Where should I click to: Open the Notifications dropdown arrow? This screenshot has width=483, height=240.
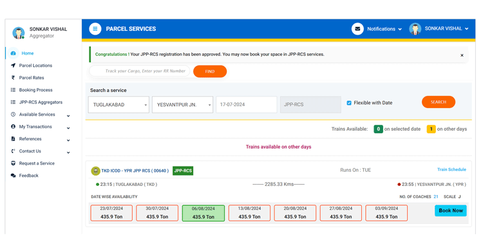tap(400, 29)
